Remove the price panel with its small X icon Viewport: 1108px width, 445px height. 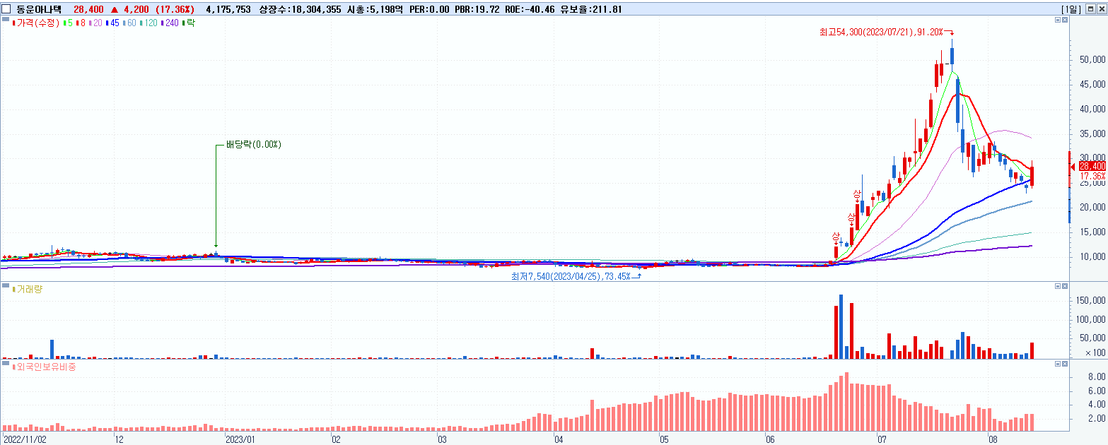point(1065,20)
